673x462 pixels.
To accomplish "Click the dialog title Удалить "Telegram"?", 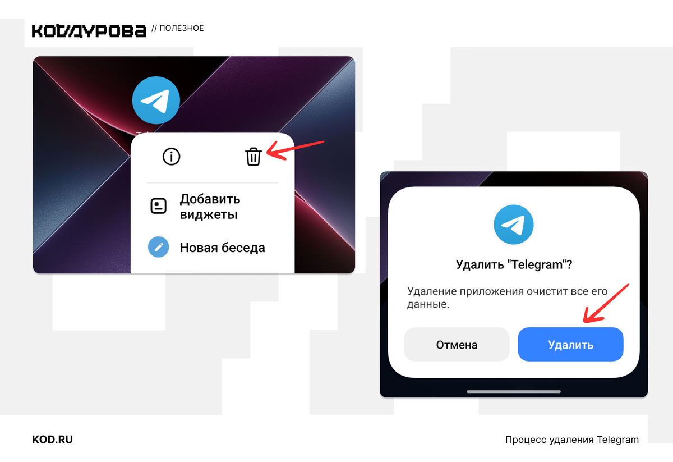I will pos(514,265).
